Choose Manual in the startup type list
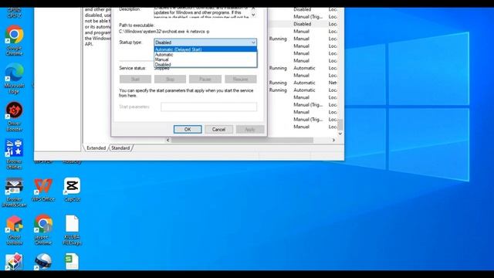Screen dimensions: 494x278 point(205,59)
